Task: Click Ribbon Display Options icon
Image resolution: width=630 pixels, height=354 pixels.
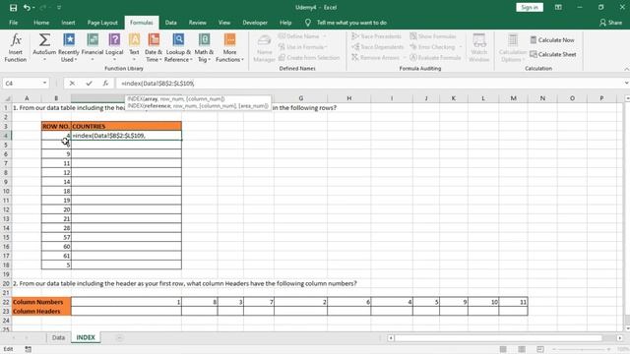Action: click(558, 7)
